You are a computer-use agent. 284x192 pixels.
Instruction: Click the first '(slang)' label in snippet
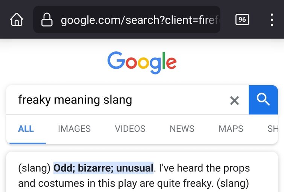point(34,168)
